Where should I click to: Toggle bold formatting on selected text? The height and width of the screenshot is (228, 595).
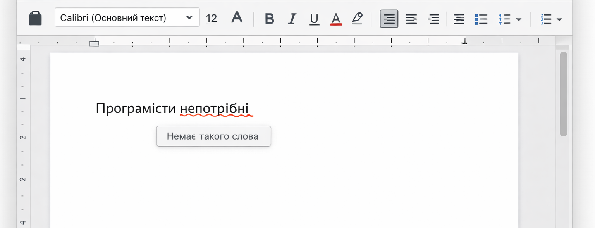269,19
